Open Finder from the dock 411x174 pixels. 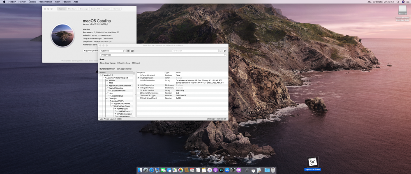tap(140, 170)
